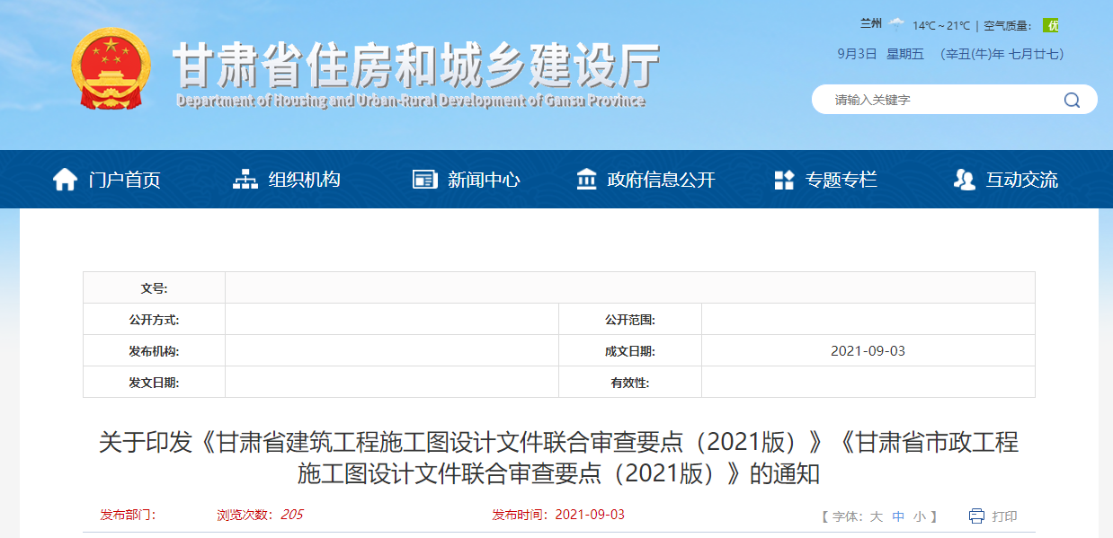This screenshot has width=1113, height=538.
Task: Click the news center icon
Action: click(424, 180)
